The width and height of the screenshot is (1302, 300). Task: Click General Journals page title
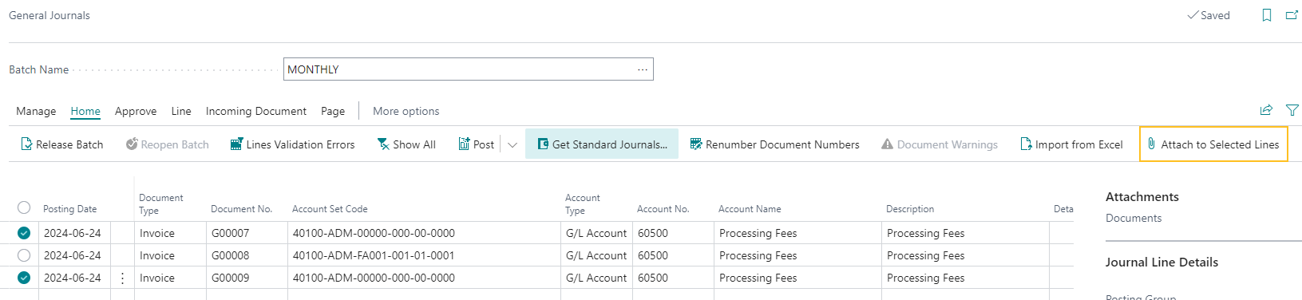pyautogui.click(x=49, y=15)
